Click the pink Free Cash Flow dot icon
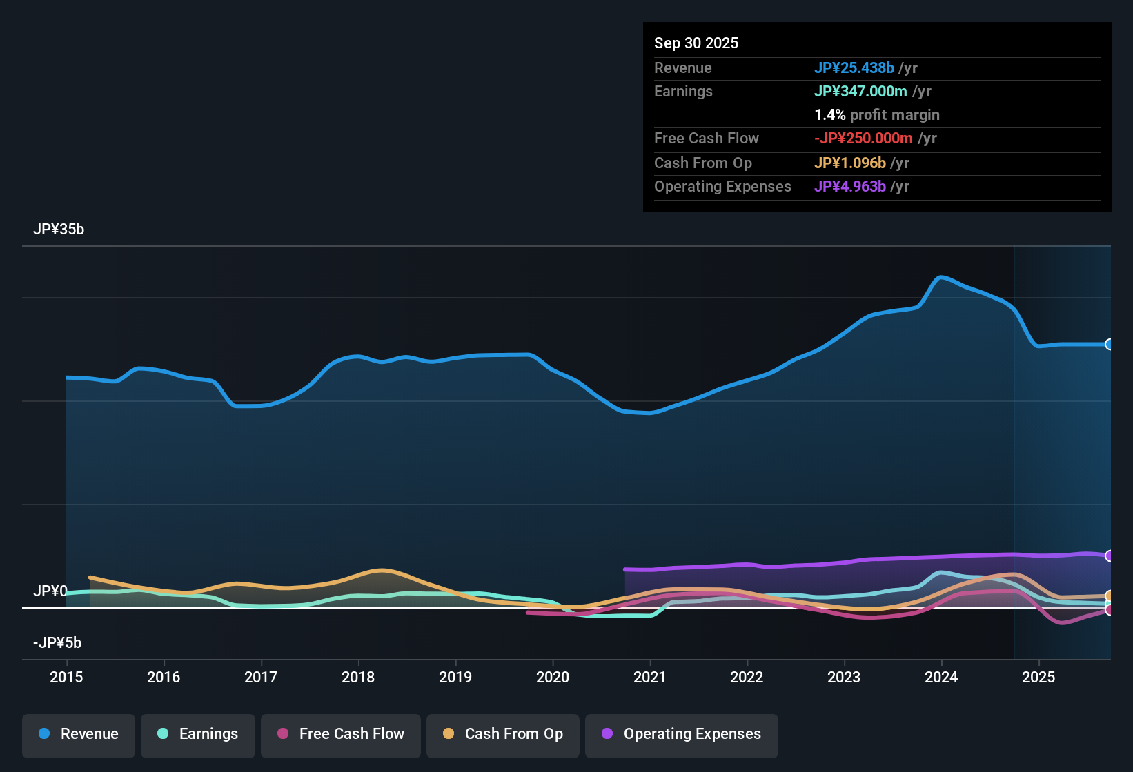Screen dimensions: 1133x772 [282, 734]
